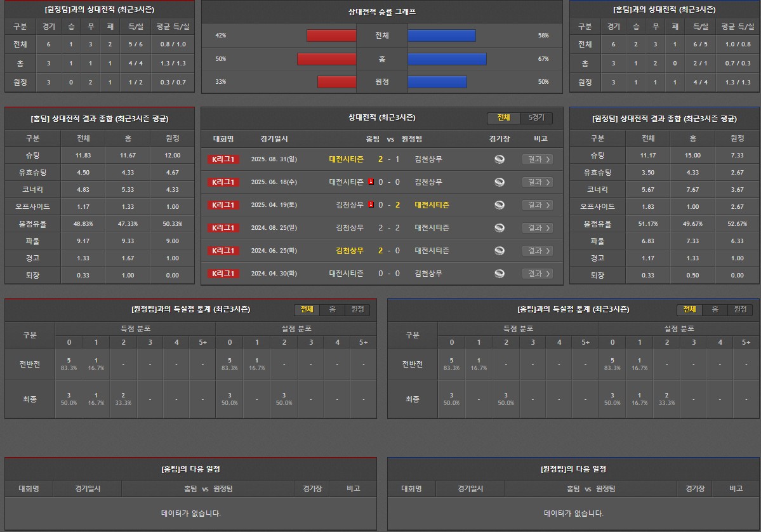Expand 결과 for the 2024. 08. 25 match
This screenshot has height=532, width=761.
coord(537,228)
